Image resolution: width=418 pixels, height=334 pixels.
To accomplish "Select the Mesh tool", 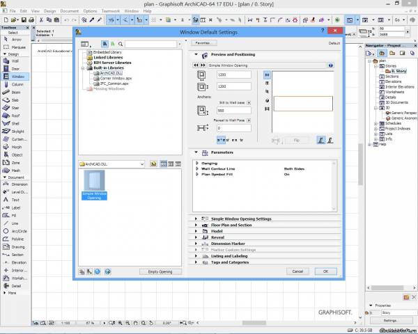I will tap(15, 170).
